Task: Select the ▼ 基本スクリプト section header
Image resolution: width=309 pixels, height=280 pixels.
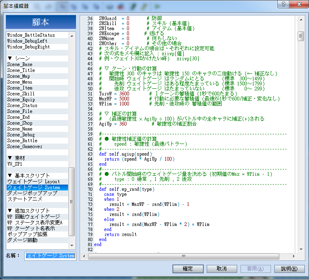Action: point(37,176)
